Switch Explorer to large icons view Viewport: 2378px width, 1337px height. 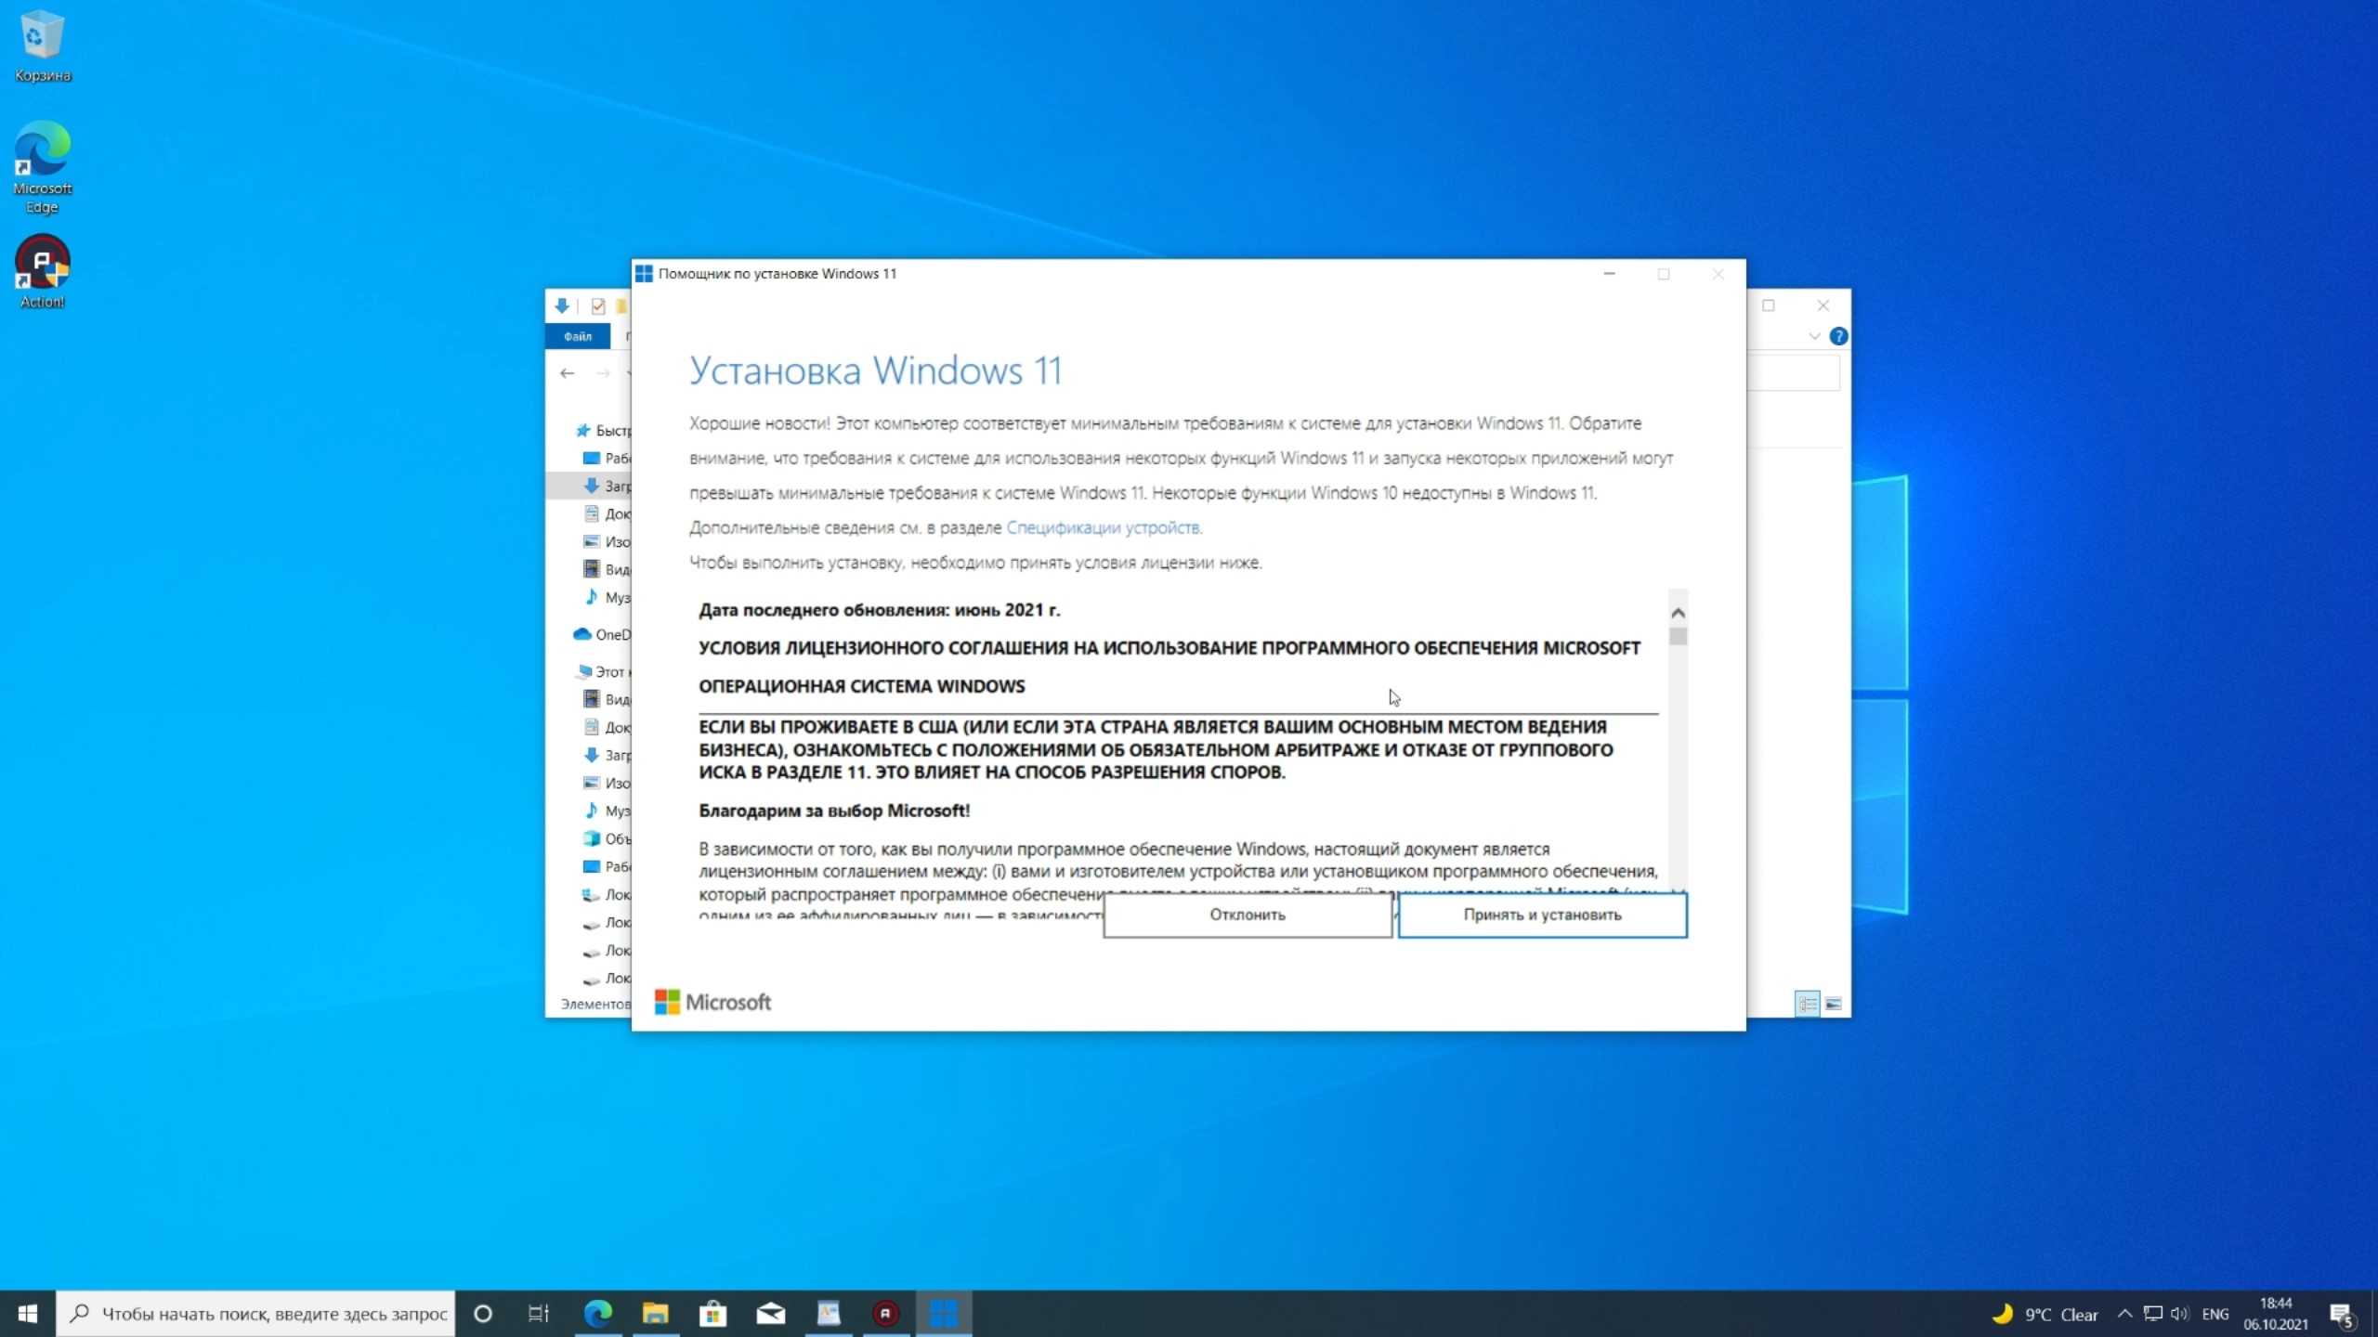click(1834, 1004)
